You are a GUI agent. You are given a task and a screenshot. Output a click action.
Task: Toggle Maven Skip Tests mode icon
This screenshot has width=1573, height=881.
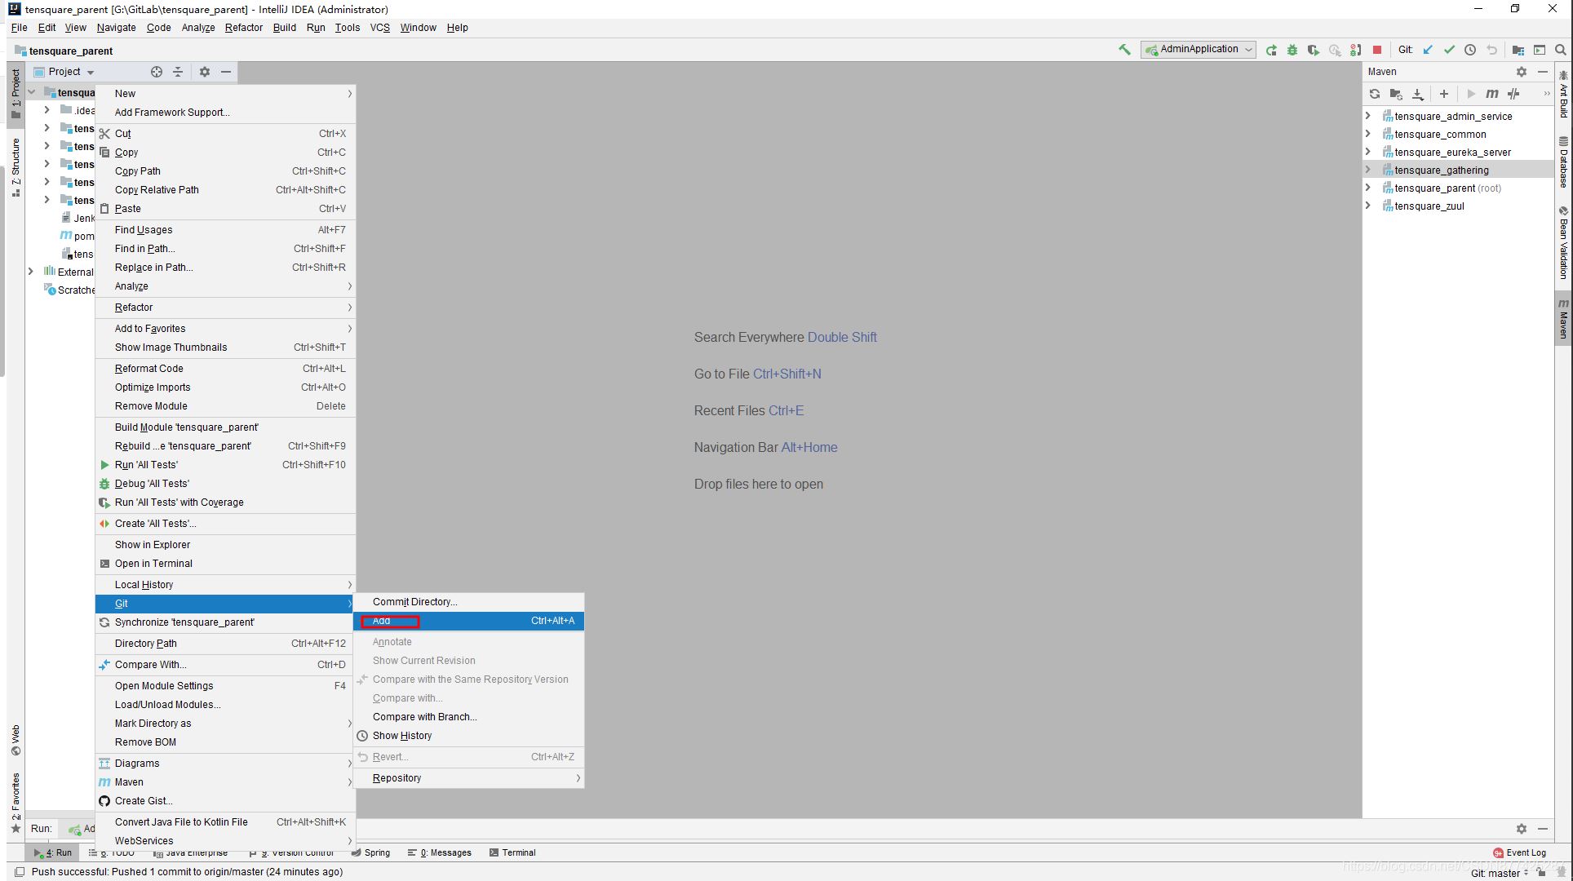1513,94
